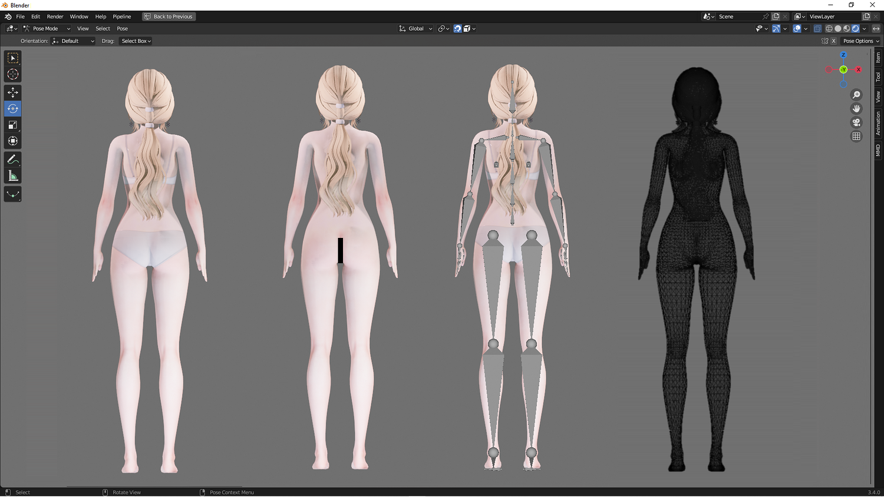
Task: Activate the Transform tool
Action: (x=12, y=141)
